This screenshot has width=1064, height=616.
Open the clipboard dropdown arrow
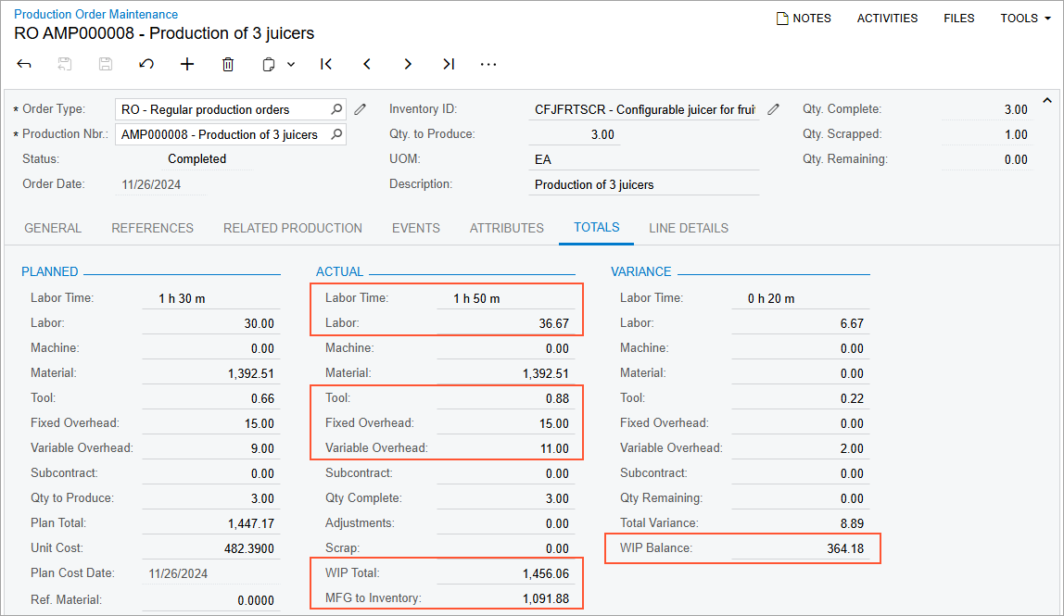(x=291, y=64)
